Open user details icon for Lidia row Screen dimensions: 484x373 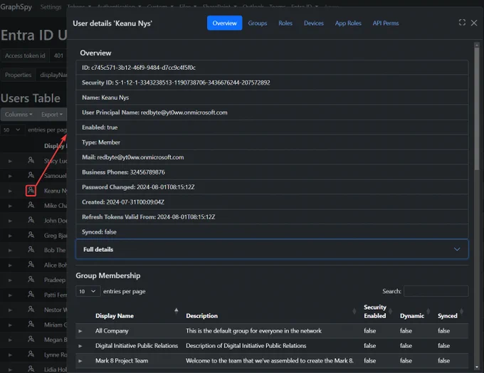point(31,369)
